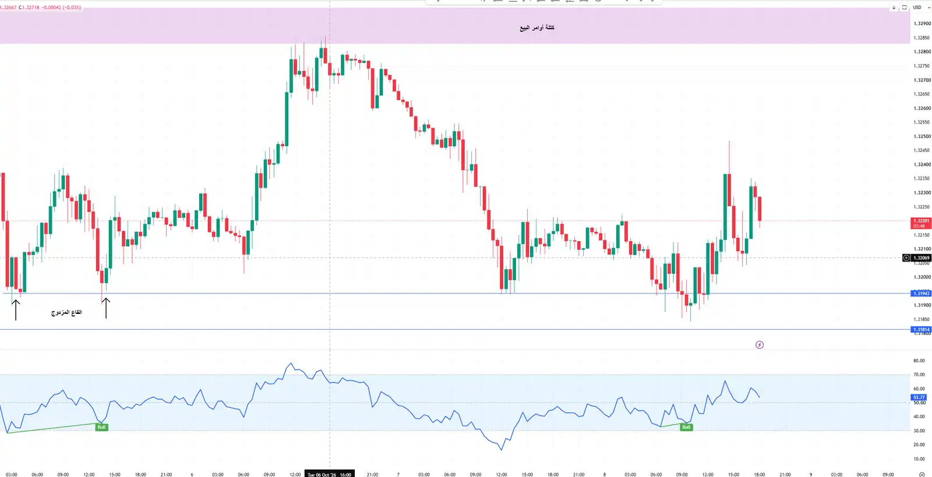
Task: Click the black 1.32069 crosshair price label
Action: tap(921, 257)
